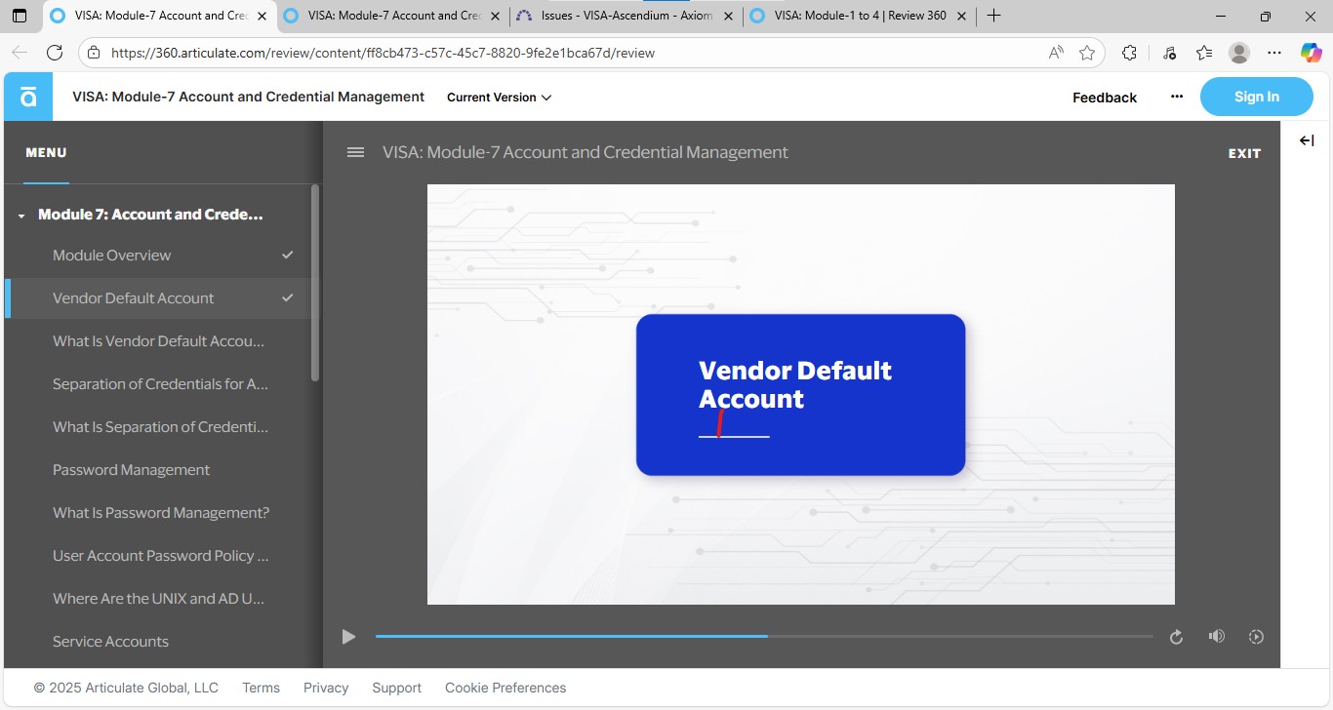1333x710 pixels.
Task: Open the Terms link in footer
Action: coord(261,688)
